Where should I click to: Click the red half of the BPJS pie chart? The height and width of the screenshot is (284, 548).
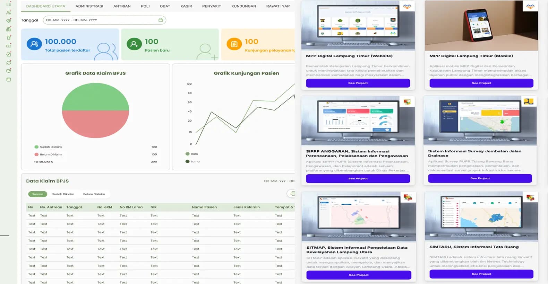coord(95,124)
